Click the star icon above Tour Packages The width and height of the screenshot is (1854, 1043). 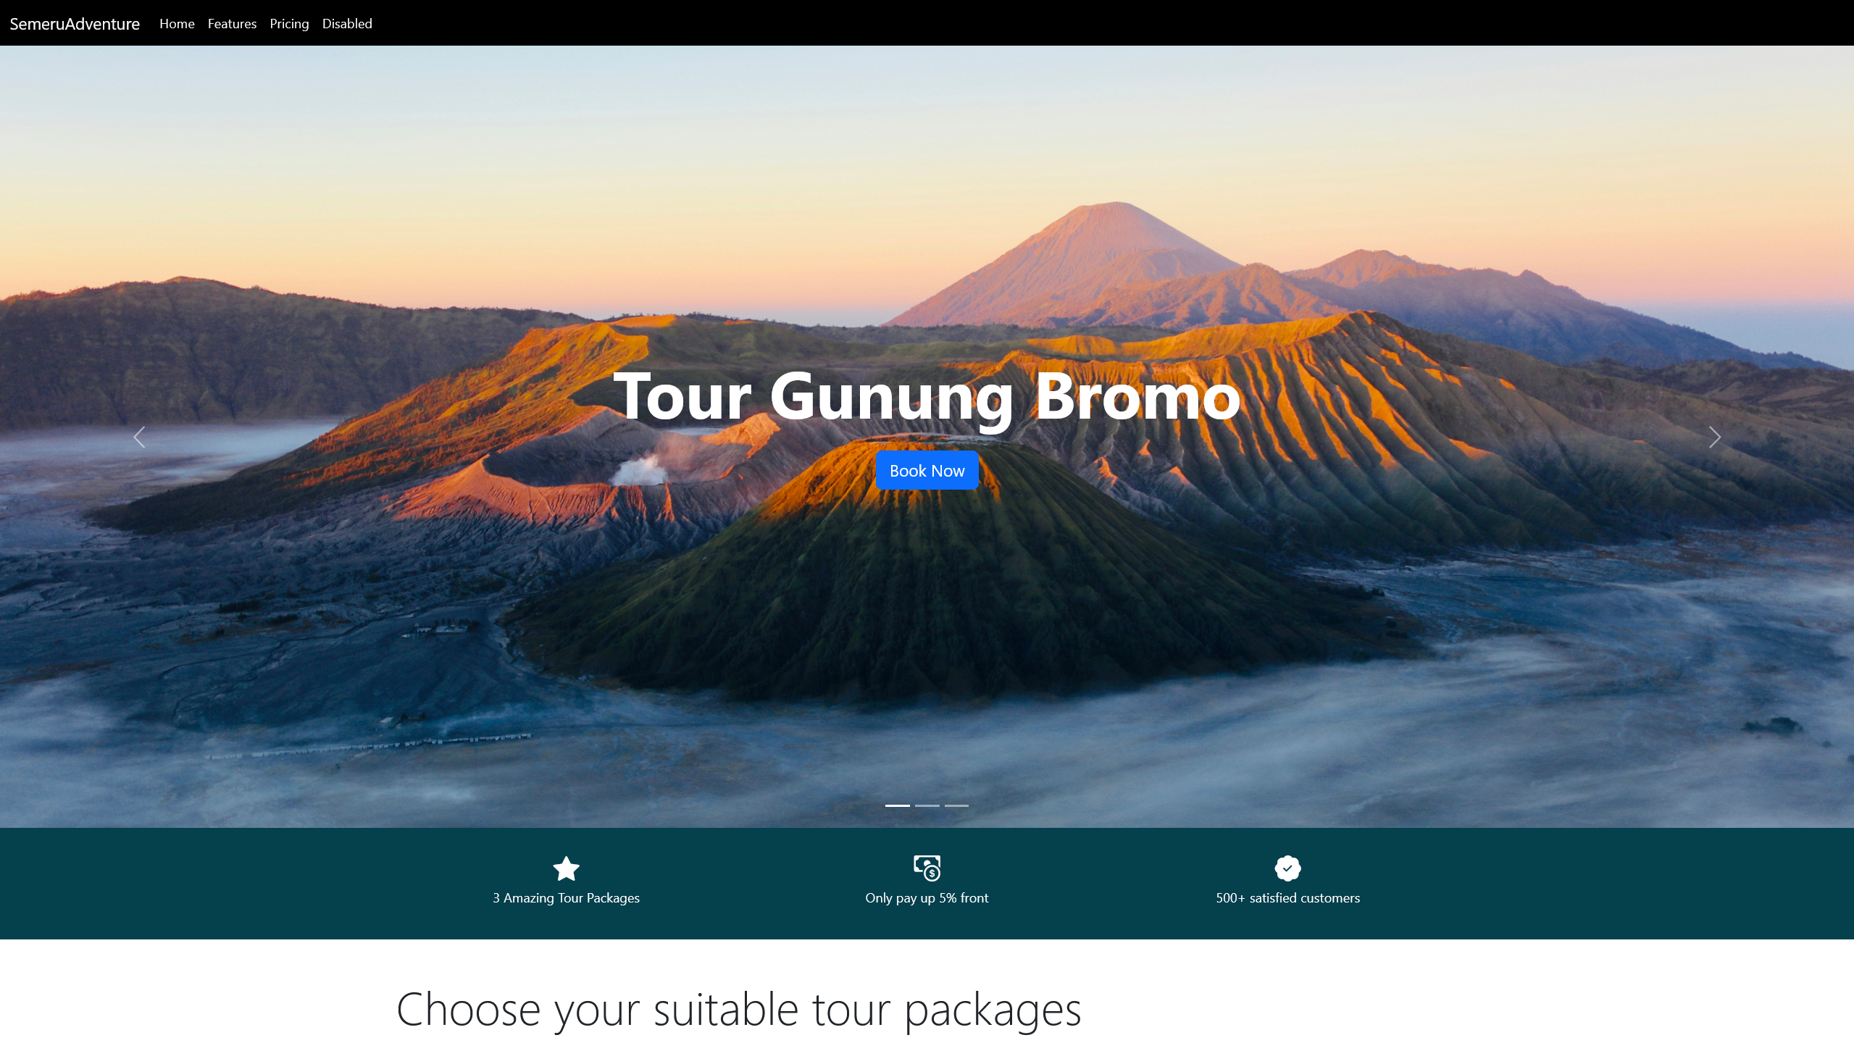tap(566, 868)
